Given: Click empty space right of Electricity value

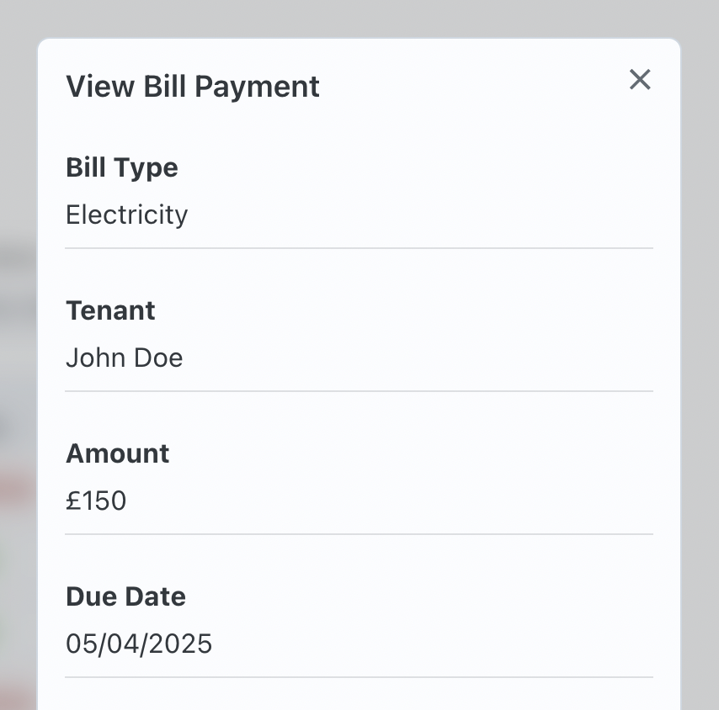Looking at the screenshot, I should point(421,215).
